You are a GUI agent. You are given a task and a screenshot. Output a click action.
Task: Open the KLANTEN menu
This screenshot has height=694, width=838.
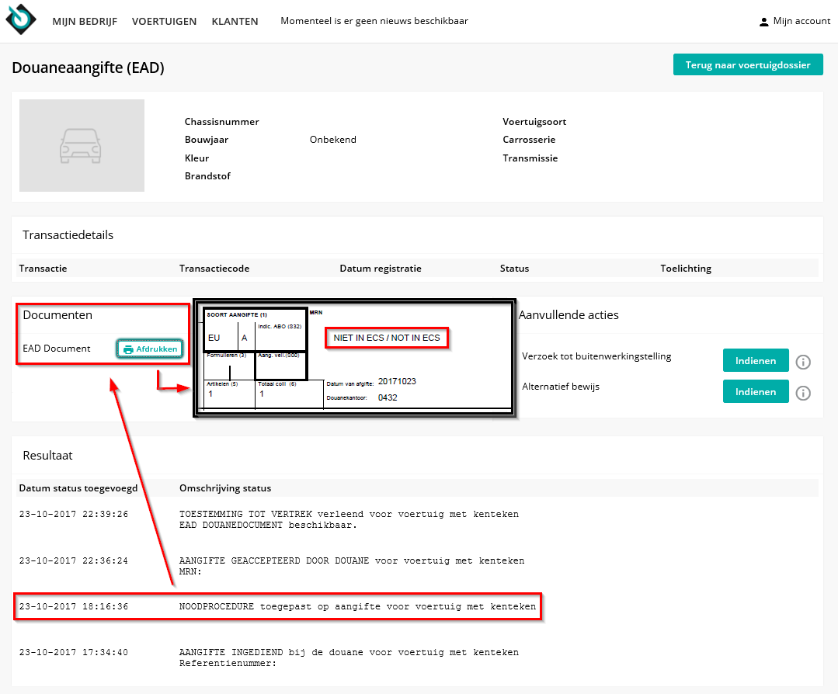pyautogui.click(x=235, y=21)
